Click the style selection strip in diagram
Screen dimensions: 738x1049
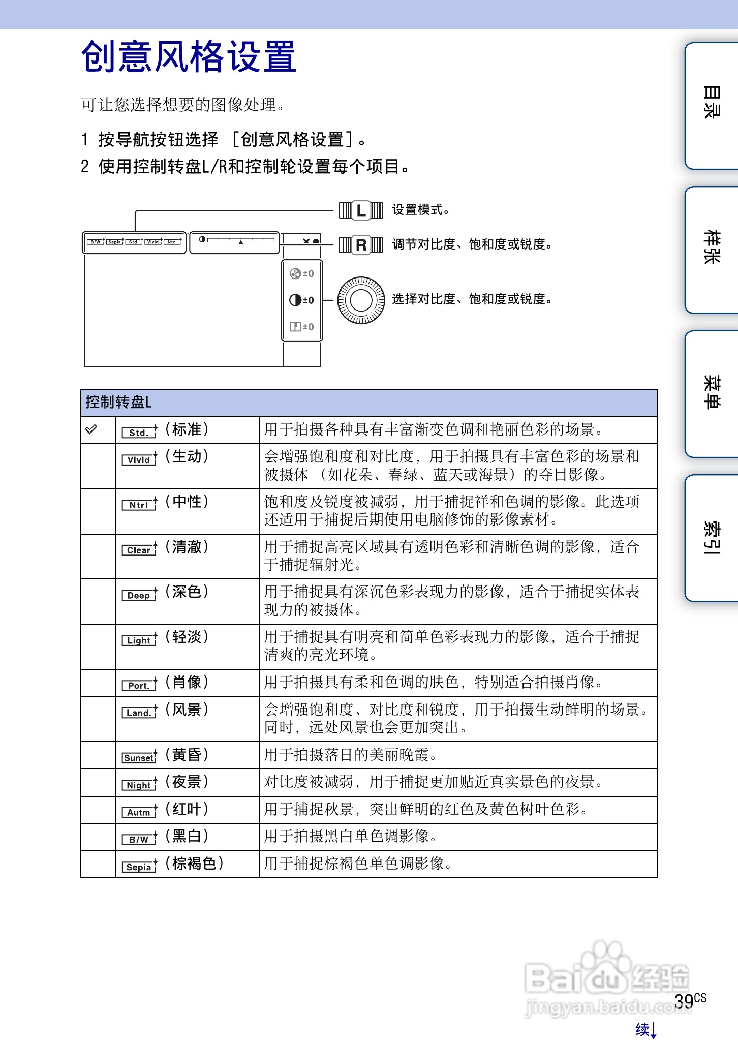pos(134,242)
